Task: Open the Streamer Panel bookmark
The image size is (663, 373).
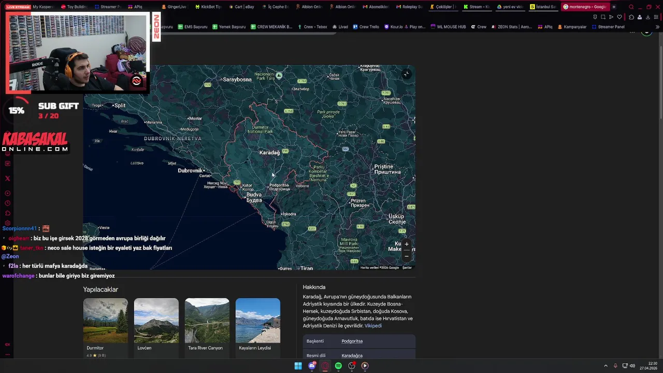Action: click(608, 27)
